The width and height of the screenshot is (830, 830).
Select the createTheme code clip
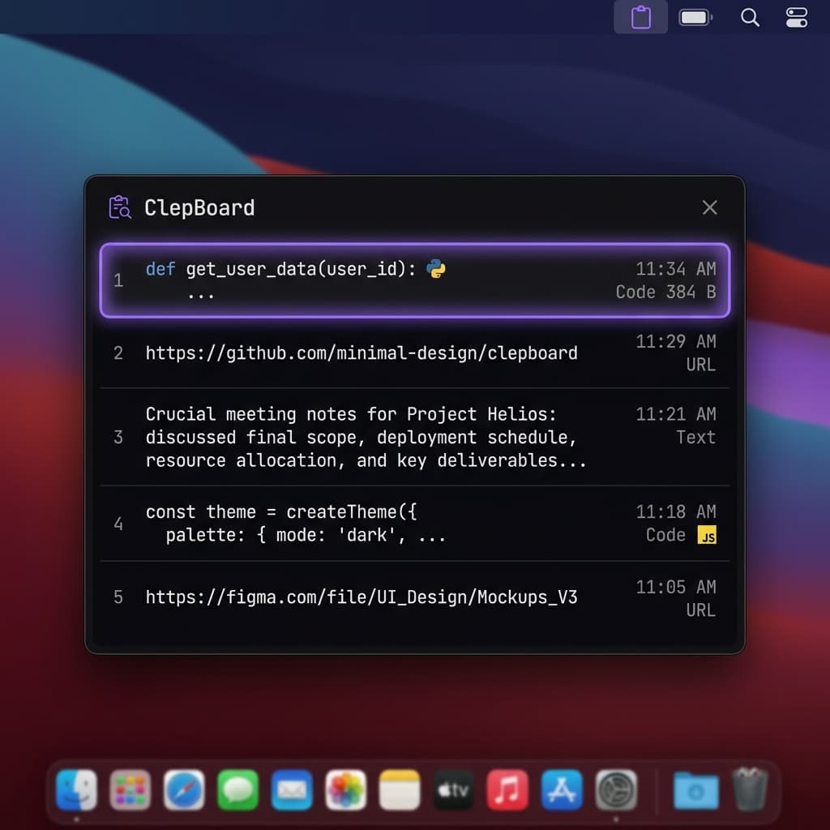click(415, 524)
